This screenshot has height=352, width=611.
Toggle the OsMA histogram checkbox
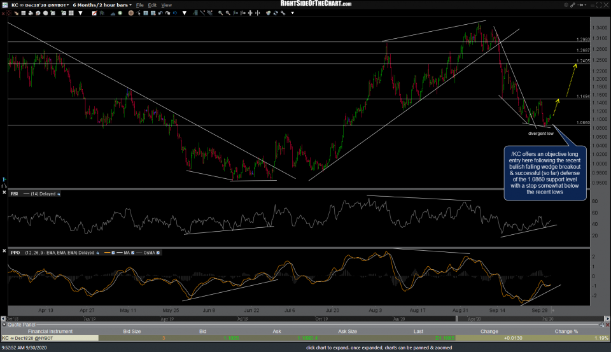158,253
